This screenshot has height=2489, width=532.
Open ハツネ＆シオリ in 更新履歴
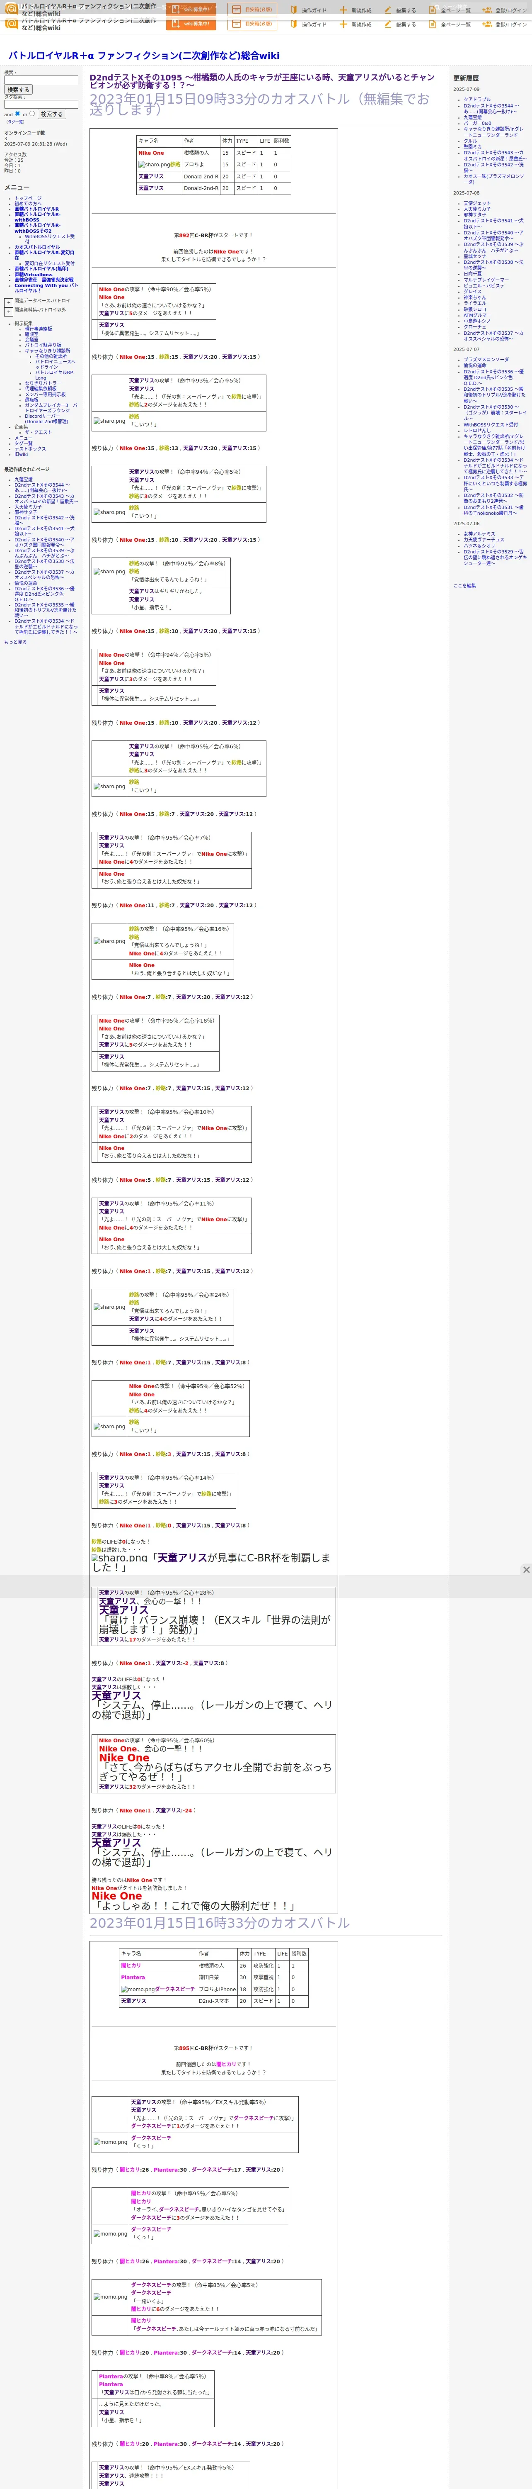[479, 546]
